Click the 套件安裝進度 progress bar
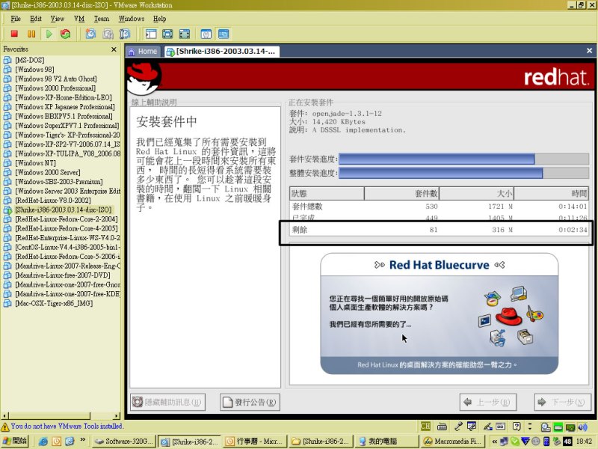598x449 pixels. coord(463,159)
